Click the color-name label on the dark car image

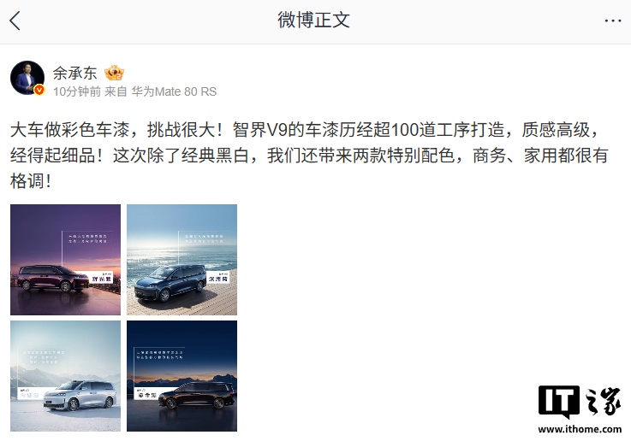146,394
